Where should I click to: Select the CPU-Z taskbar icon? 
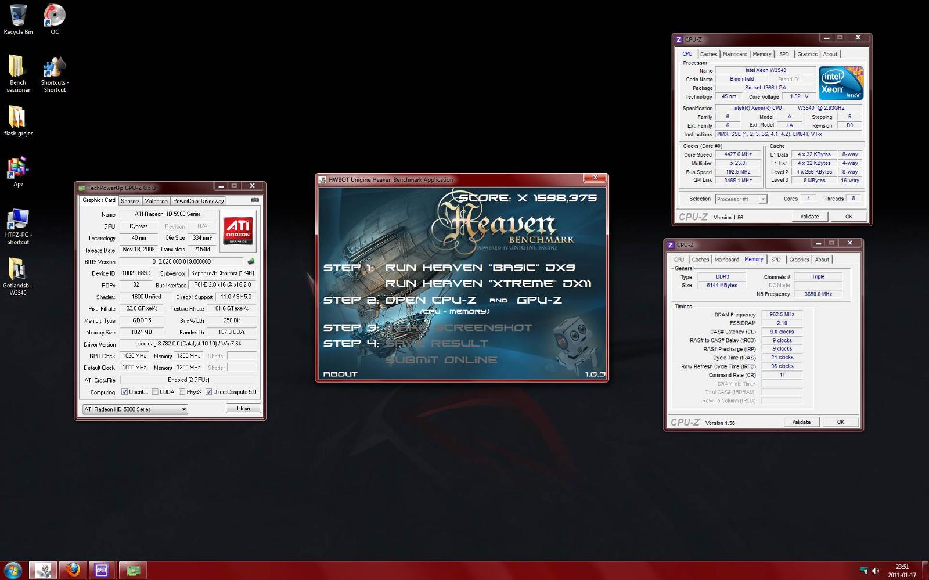click(x=102, y=570)
